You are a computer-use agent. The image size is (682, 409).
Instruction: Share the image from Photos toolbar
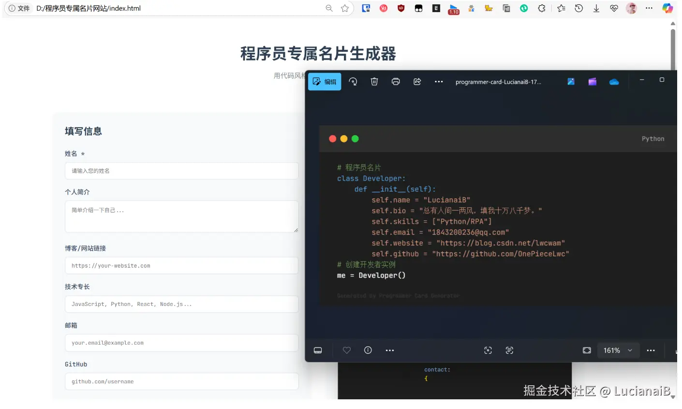(417, 81)
